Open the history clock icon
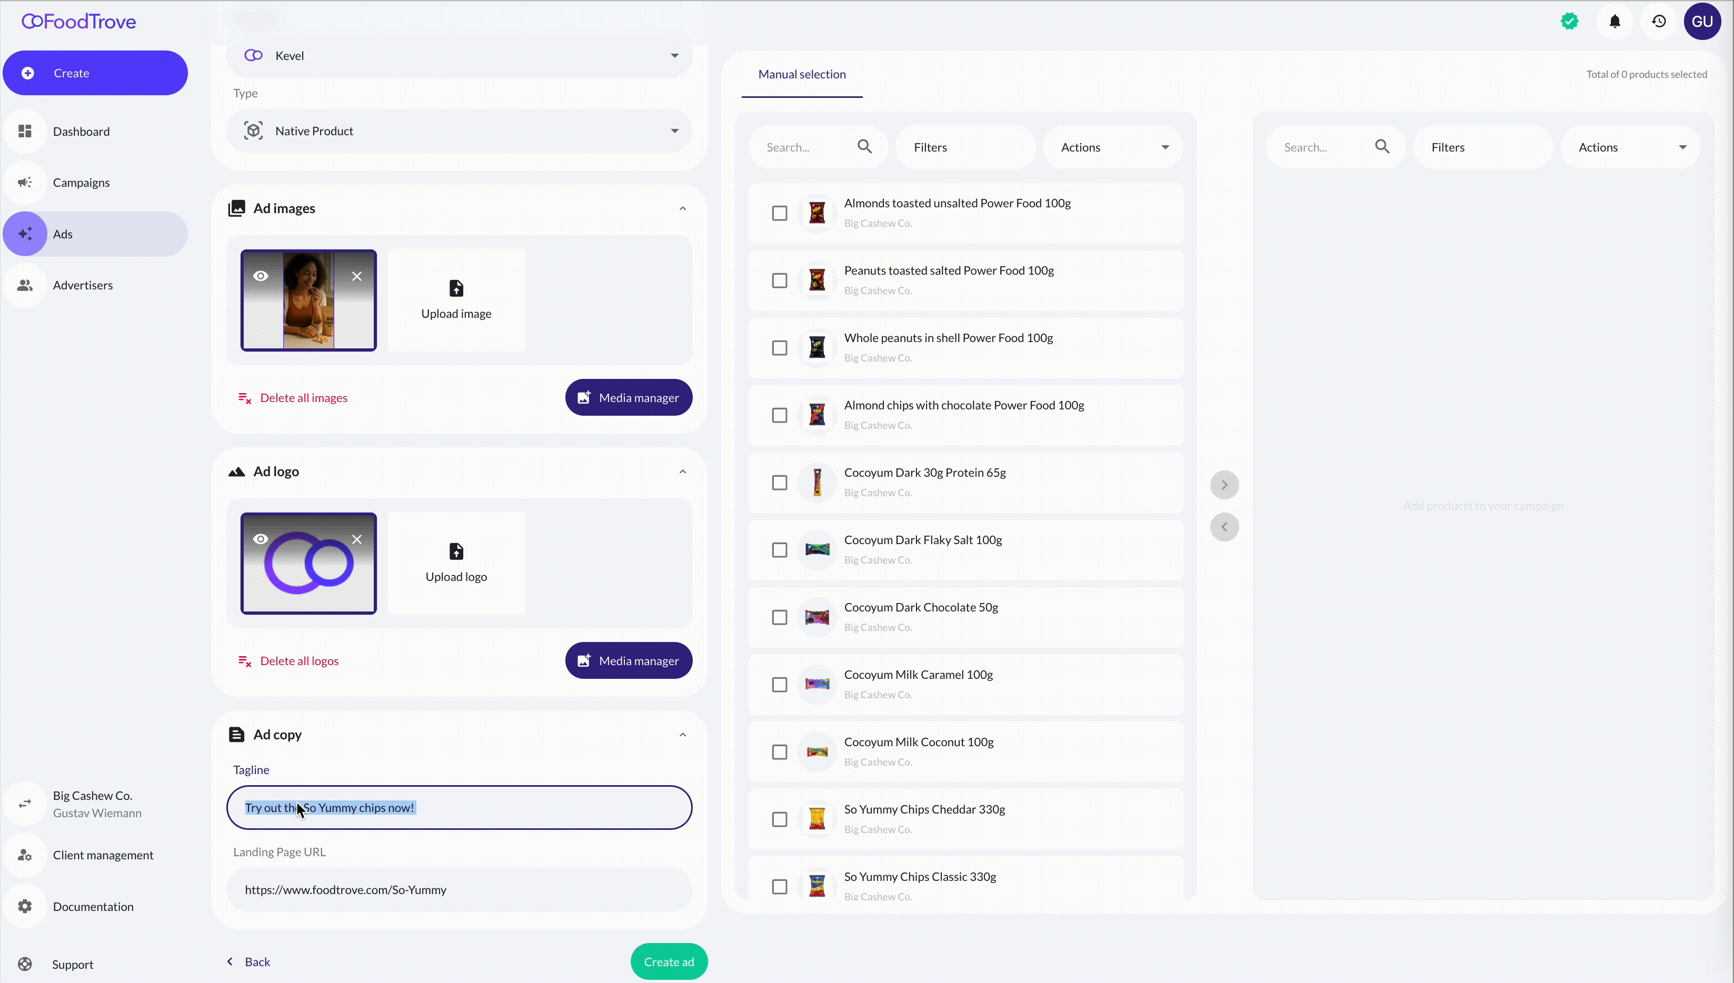This screenshot has height=983, width=1734. (x=1658, y=22)
